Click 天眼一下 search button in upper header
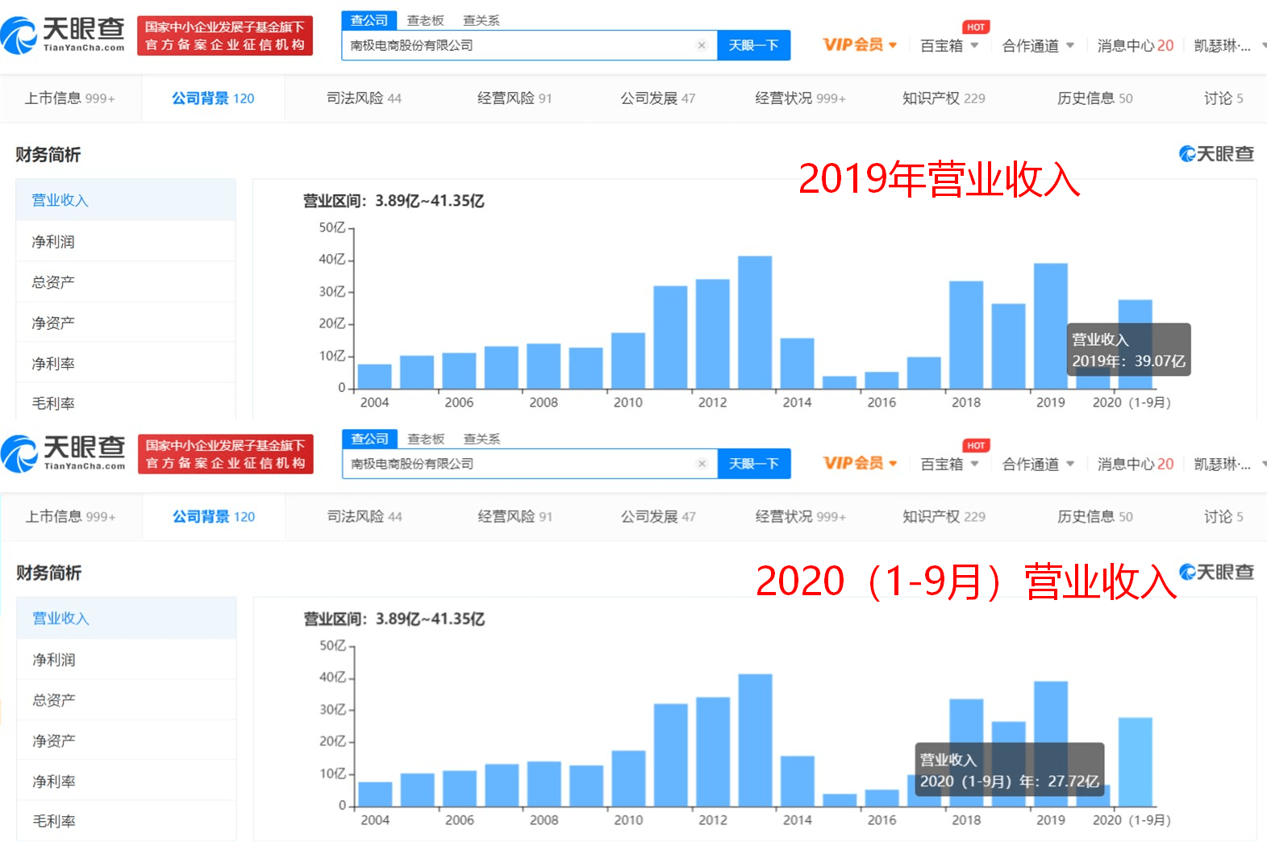Image resolution: width=1267 pixels, height=842 pixels. (753, 45)
